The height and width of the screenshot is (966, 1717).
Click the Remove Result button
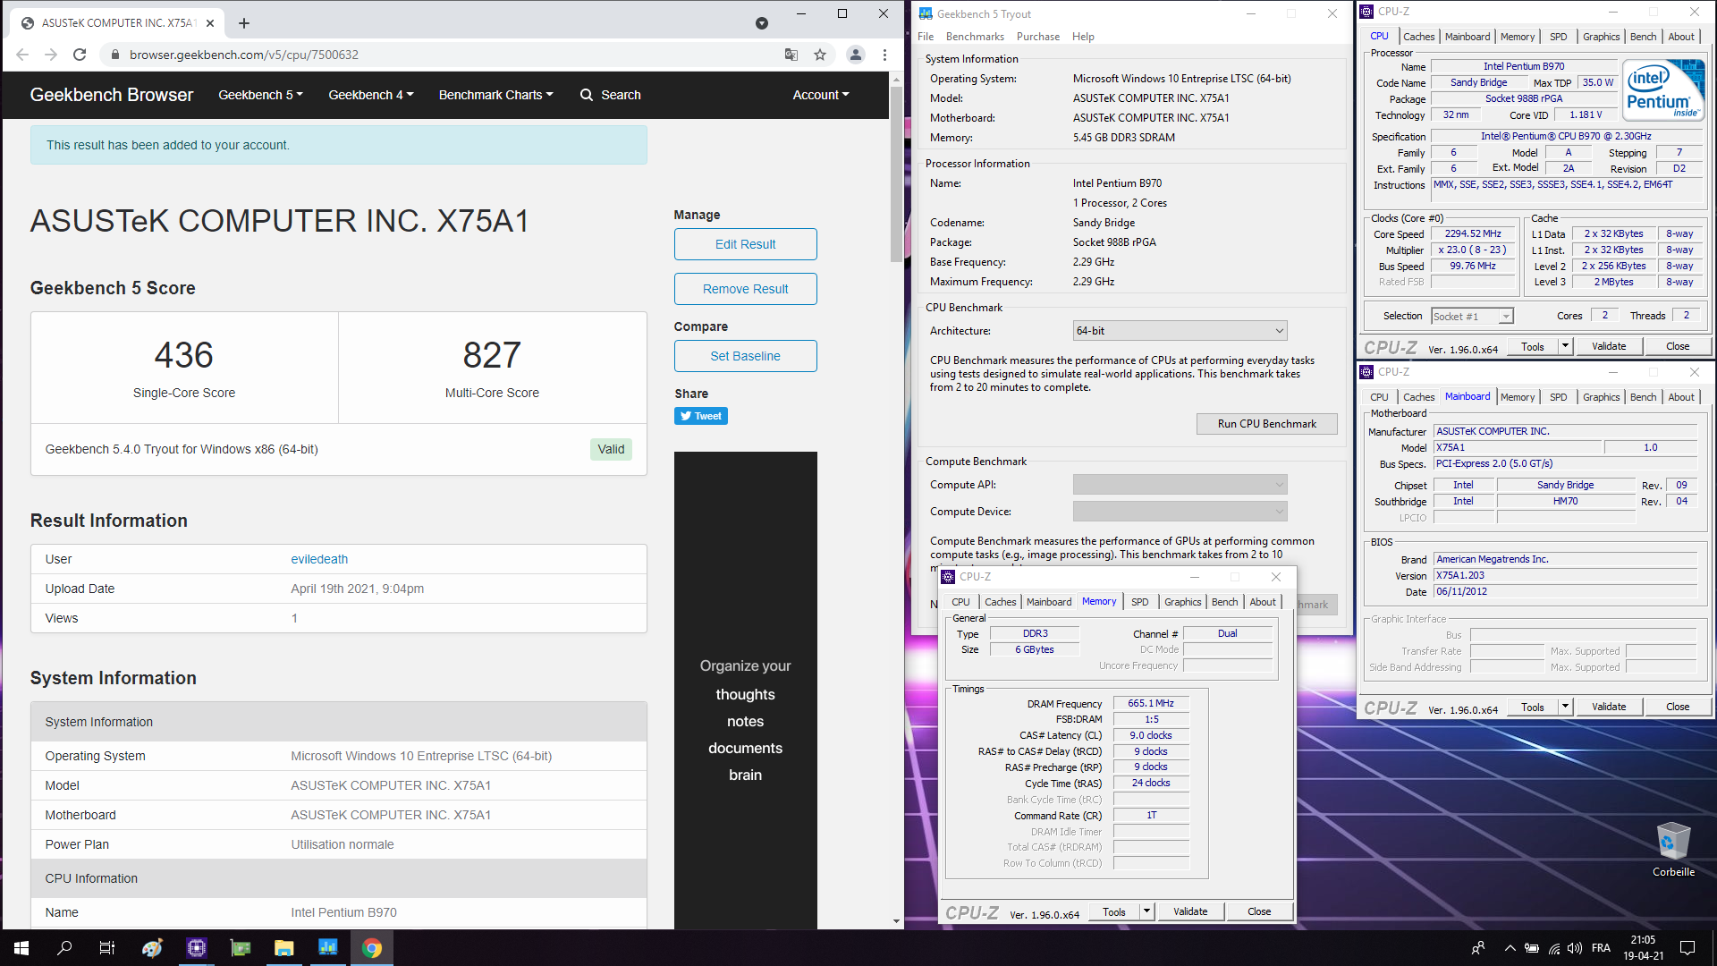[x=746, y=289]
